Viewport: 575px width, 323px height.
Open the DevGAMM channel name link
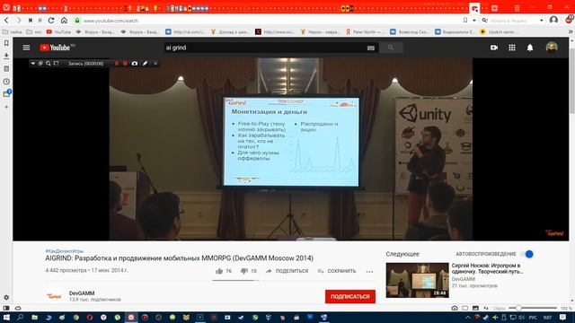[x=82, y=293]
